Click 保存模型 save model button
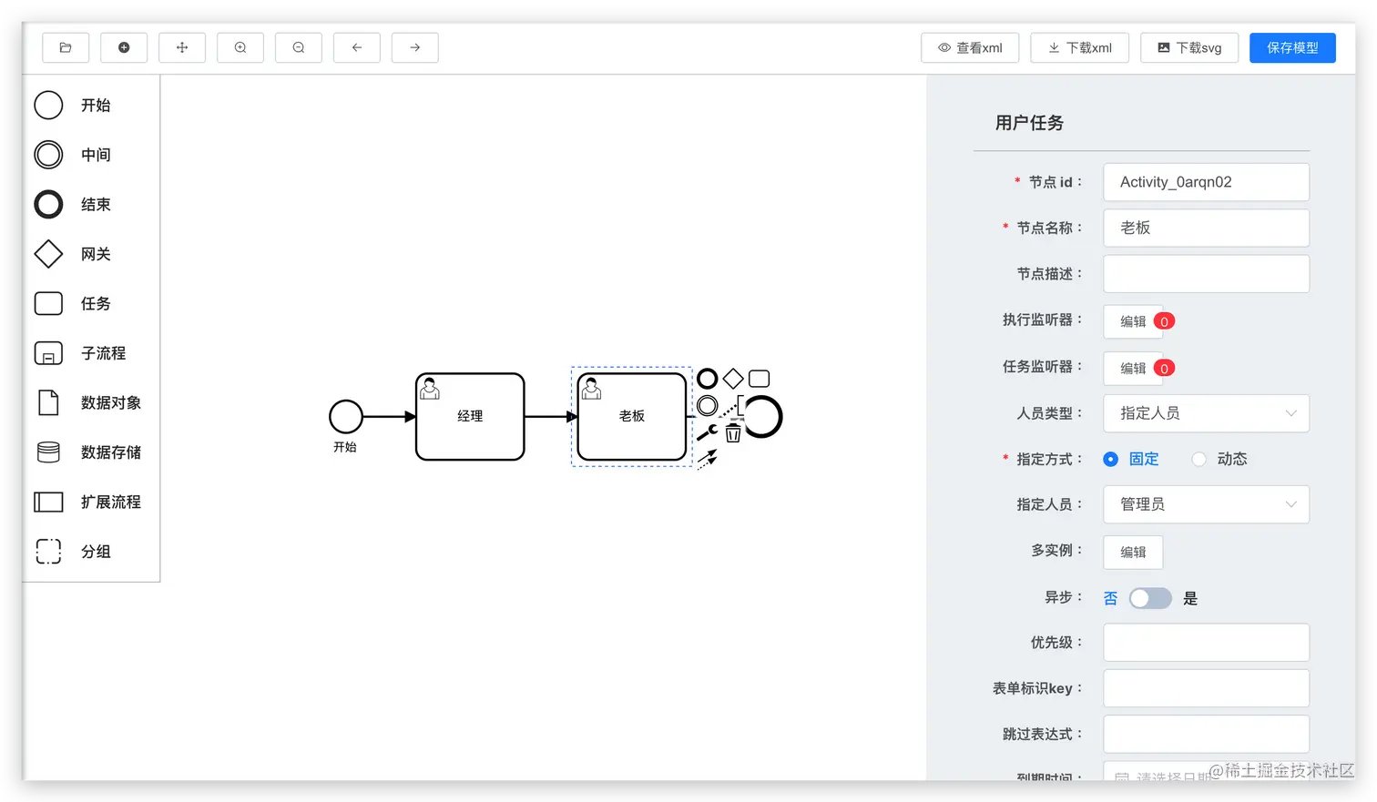This screenshot has height=802, width=1377. tap(1292, 47)
